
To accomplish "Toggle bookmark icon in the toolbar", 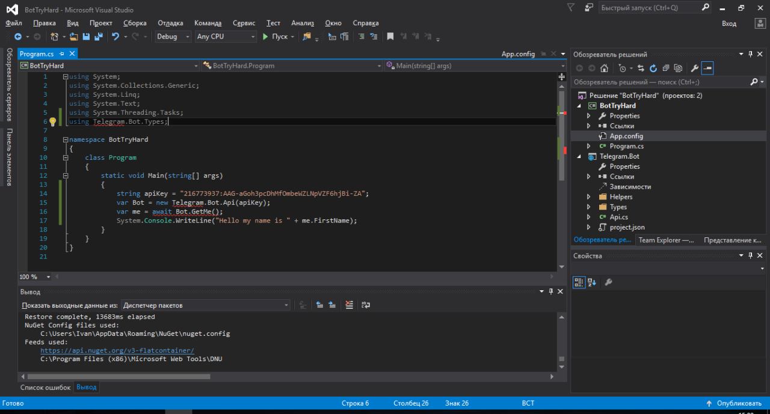I will pyautogui.click(x=390, y=37).
